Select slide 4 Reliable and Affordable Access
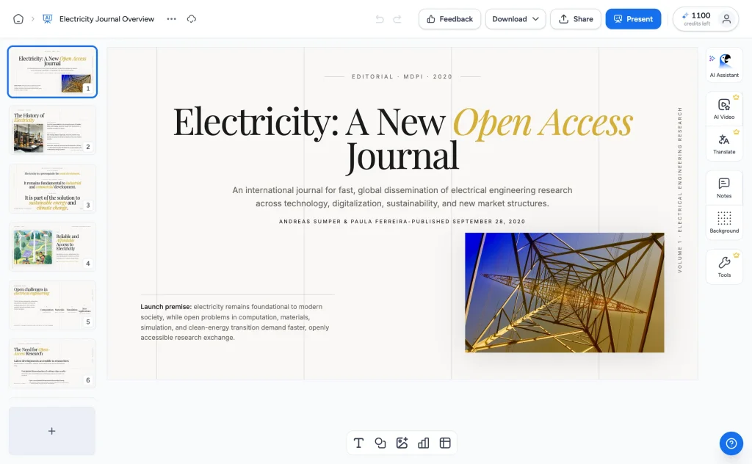The image size is (752, 464). tap(52, 247)
